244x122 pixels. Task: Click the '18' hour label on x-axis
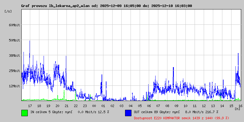point(39,106)
